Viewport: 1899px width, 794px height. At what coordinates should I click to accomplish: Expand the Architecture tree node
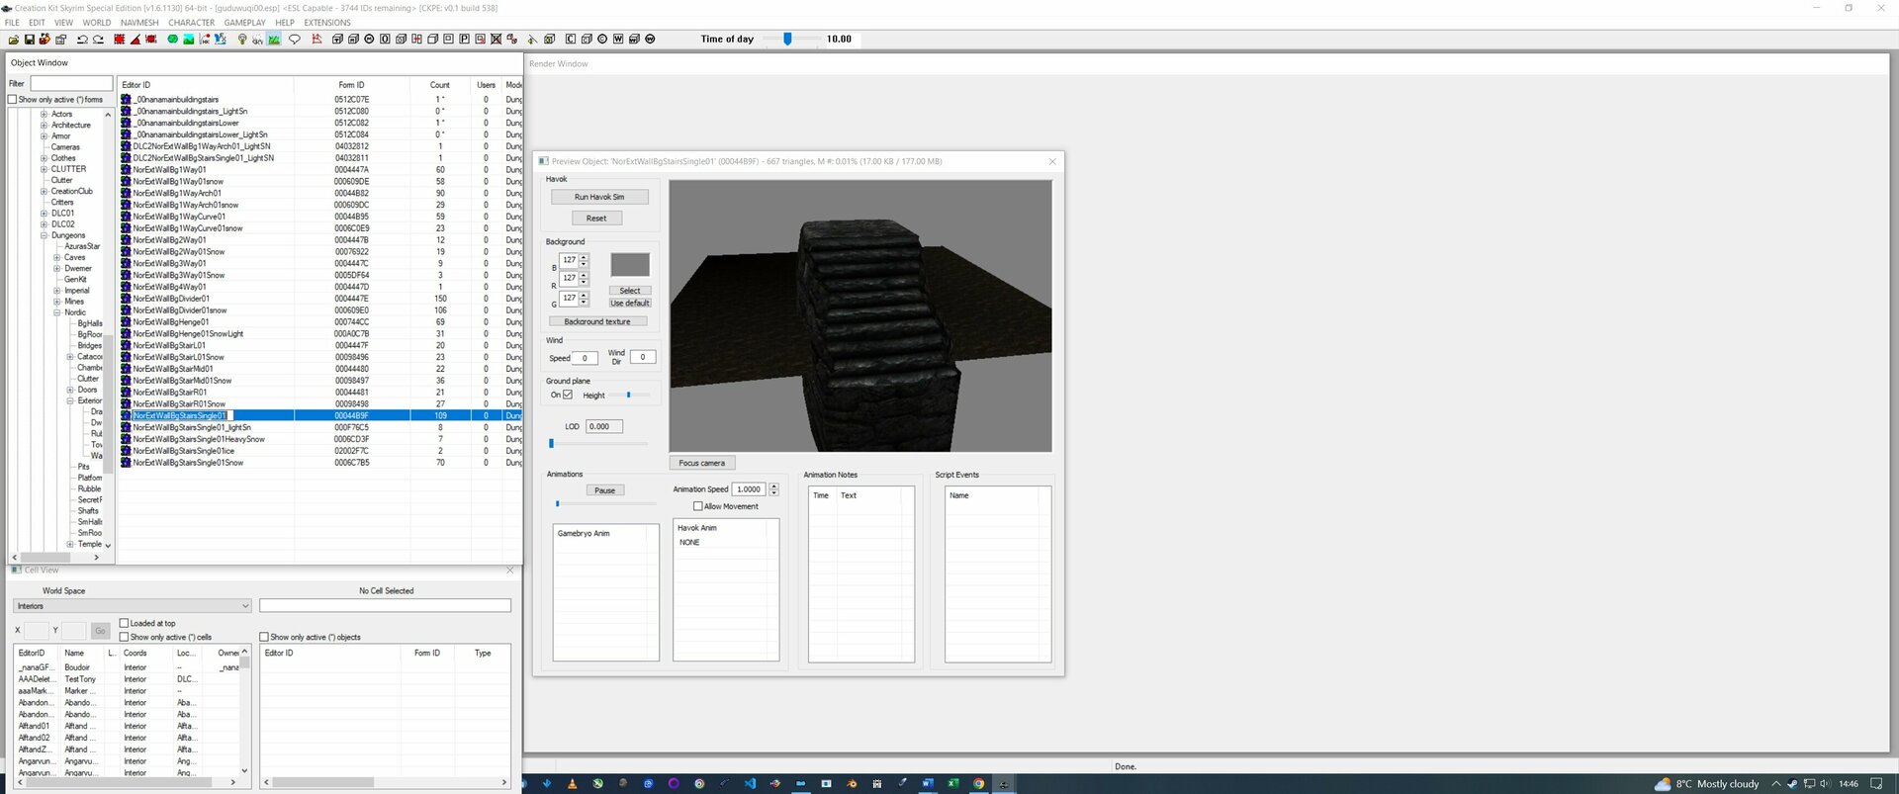click(x=44, y=125)
